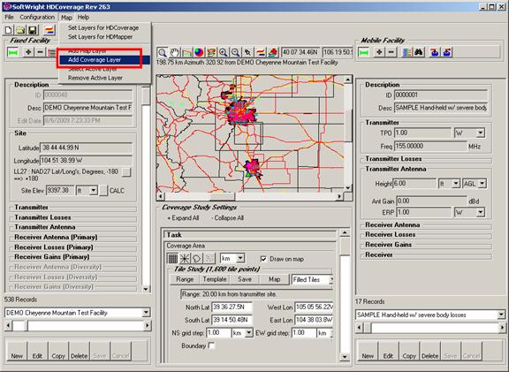Select the polygon coverage area icon
The height and width of the screenshot is (372, 509).
(197, 259)
